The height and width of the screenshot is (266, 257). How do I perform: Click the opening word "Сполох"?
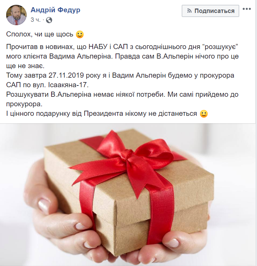(x=19, y=34)
